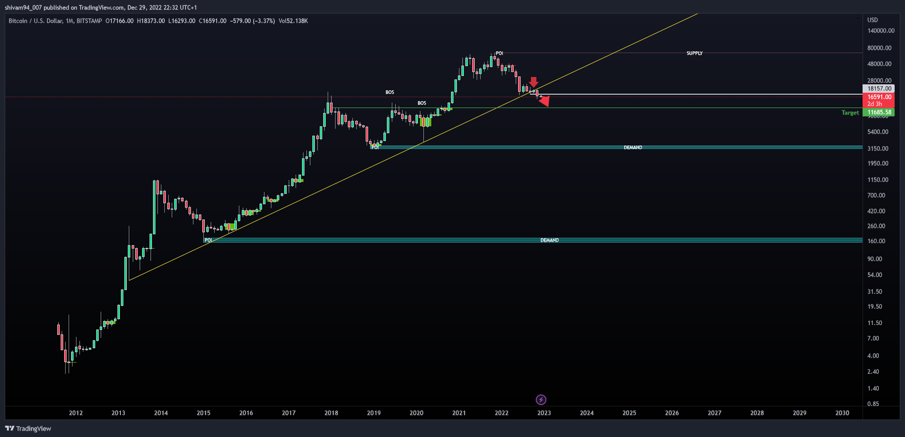Viewport: 905px width, 437px height.
Task: Click 2018 on the time axis
Action: click(331, 413)
